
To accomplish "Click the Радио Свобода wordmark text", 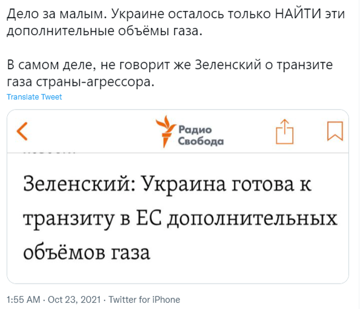I will tap(201, 135).
